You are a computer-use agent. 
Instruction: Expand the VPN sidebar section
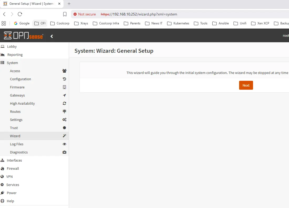click(9, 177)
